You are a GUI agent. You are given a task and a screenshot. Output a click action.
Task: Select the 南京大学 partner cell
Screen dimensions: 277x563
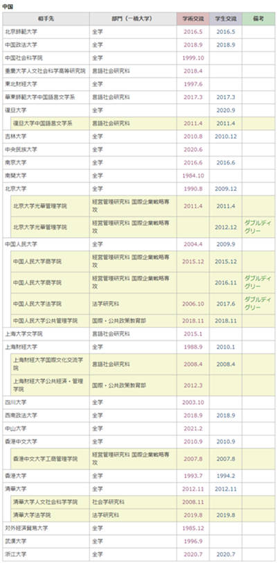point(46,163)
